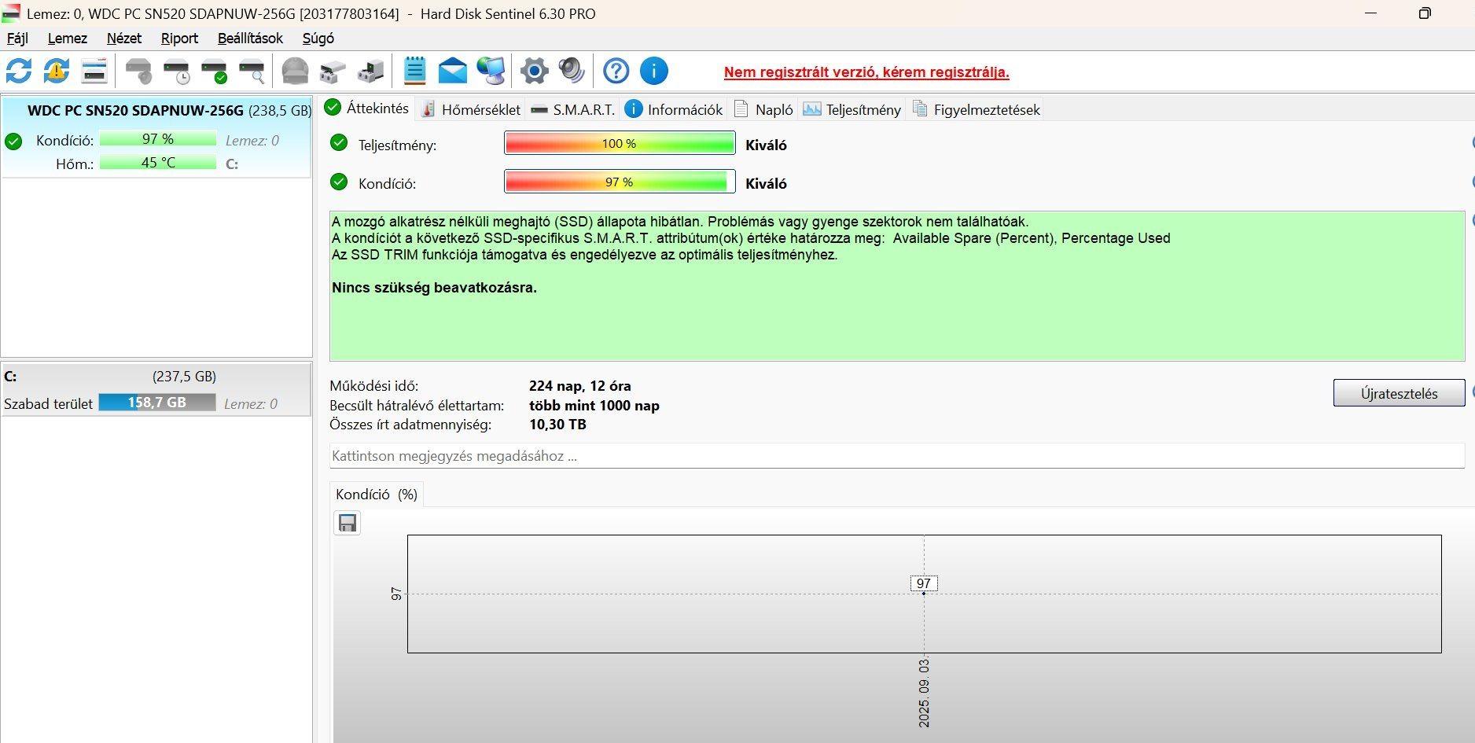
Task: Click the speaker sound icon
Action: (x=572, y=71)
